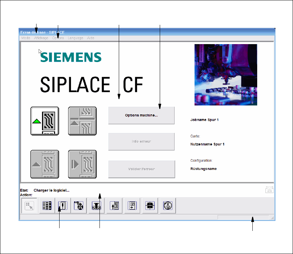The image size is (293, 254).
Task: Click the 'Configuration:' label
Action: (201, 161)
